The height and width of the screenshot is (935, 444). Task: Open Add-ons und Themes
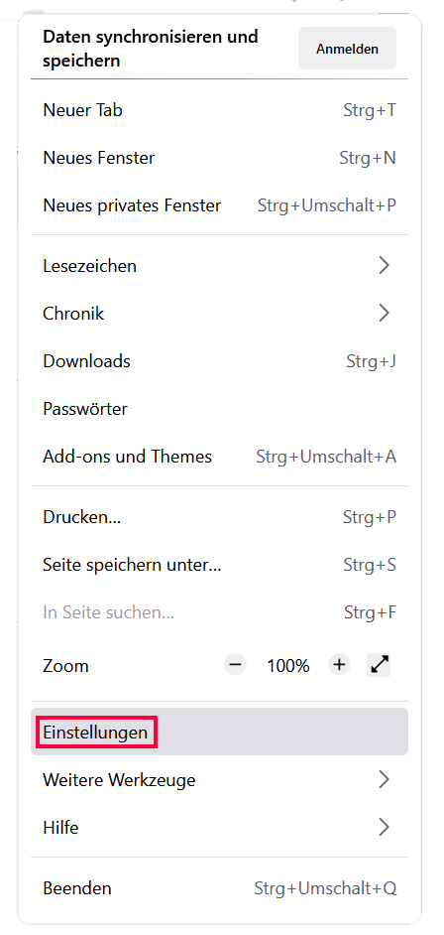pos(220,457)
